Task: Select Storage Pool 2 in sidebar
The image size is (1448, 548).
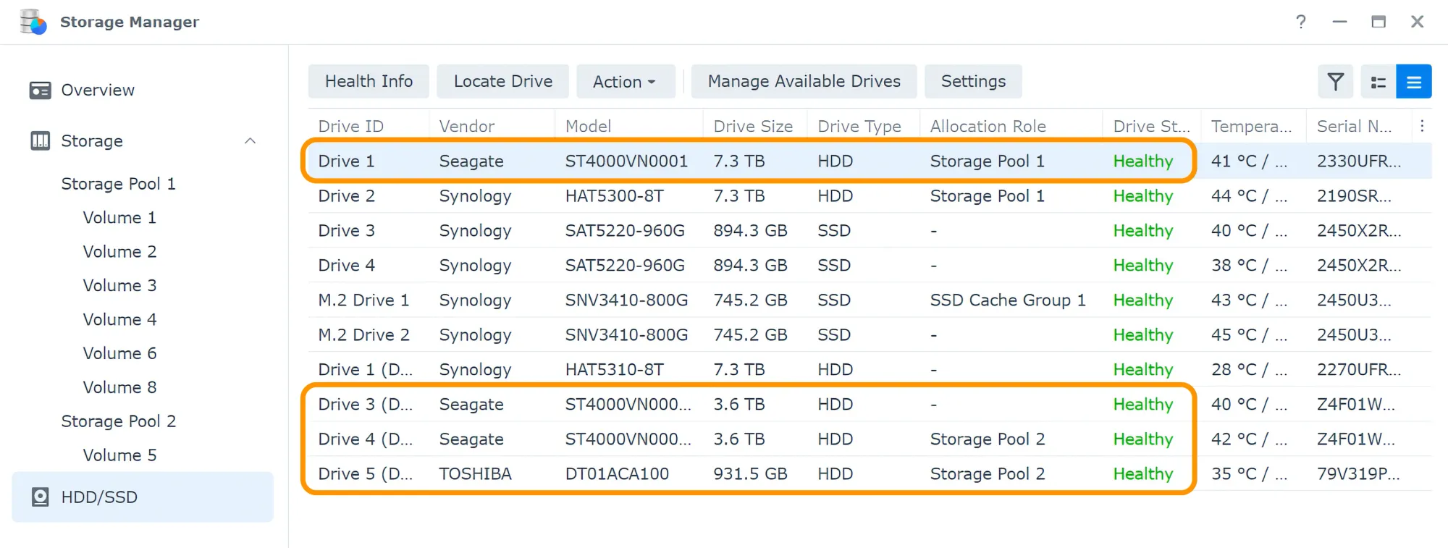Action: click(119, 421)
